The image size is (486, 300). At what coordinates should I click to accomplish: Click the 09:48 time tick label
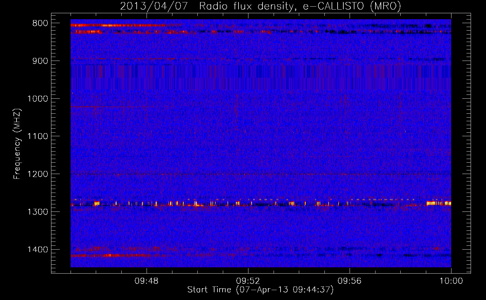click(147, 281)
